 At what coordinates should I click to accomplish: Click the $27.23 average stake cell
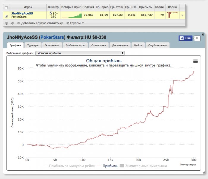(118, 15)
